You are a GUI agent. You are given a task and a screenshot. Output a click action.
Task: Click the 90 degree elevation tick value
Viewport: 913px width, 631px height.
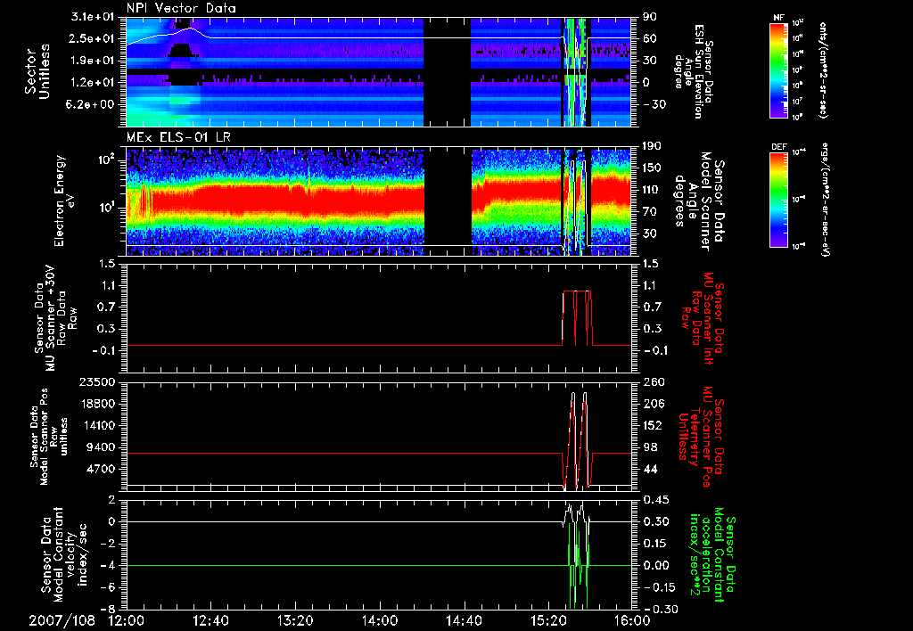pyautogui.click(x=649, y=17)
